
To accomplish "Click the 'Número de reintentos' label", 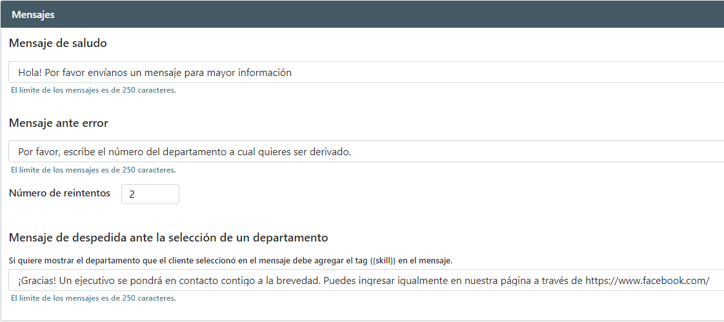I will (x=59, y=193).
